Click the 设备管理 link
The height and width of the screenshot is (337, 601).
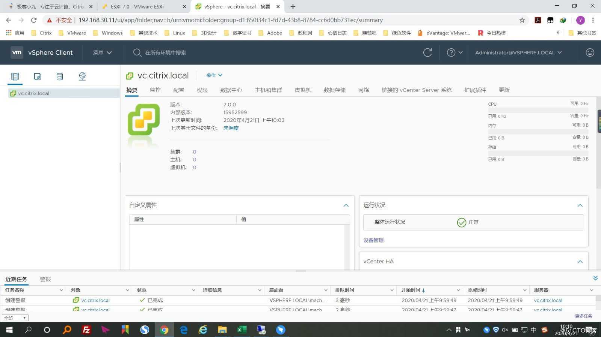(x=373, y=240)
